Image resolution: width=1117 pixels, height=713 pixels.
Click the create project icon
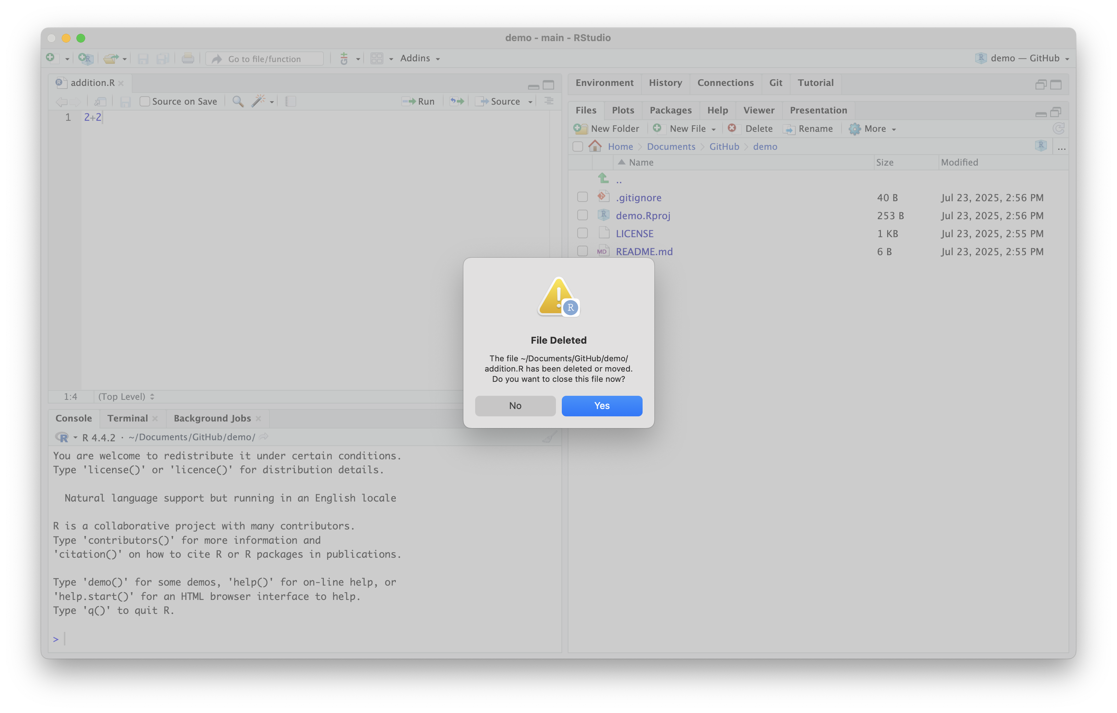tap(86, 58)
